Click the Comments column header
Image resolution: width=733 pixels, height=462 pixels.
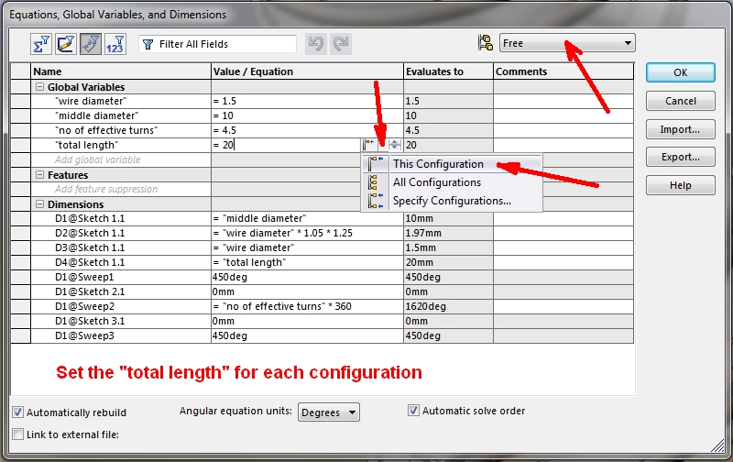tap(563, 71)
